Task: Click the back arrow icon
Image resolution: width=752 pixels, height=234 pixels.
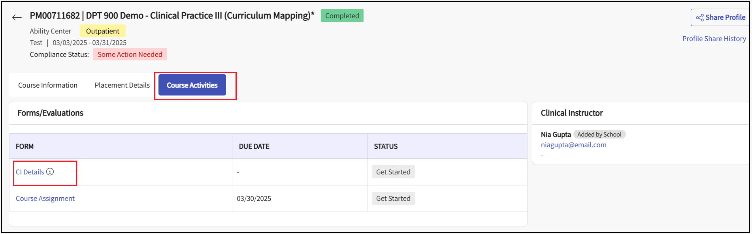Action: 17,17
